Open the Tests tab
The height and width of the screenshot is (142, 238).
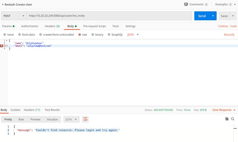pos(116,26)
